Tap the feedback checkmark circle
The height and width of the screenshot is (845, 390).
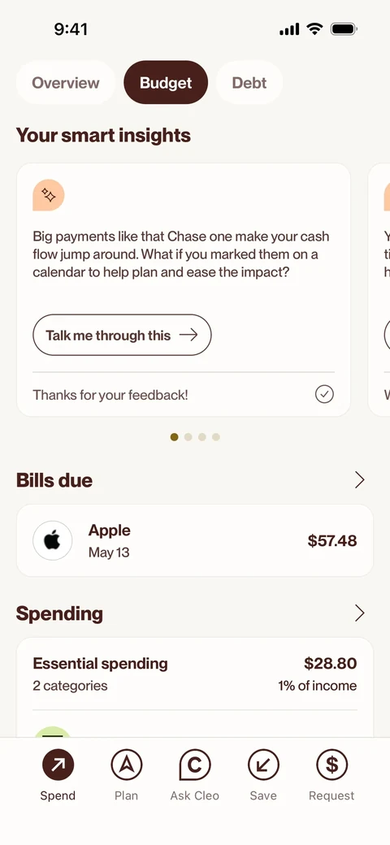click(x=324, y=395)
